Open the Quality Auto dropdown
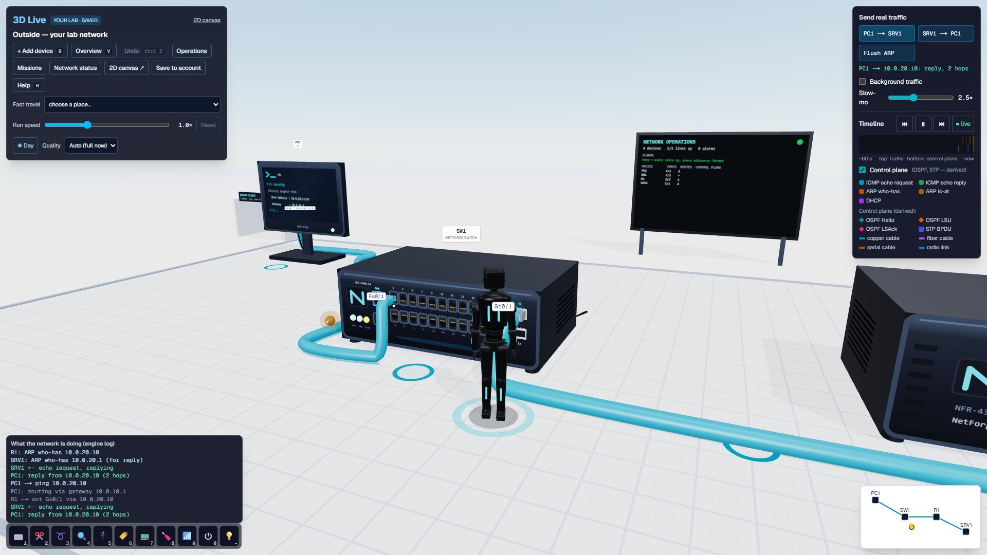The height and width of the screenshot is (555, 987). point(91,145)
